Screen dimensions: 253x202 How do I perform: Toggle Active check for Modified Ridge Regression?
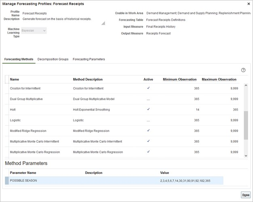coord(148,130)
